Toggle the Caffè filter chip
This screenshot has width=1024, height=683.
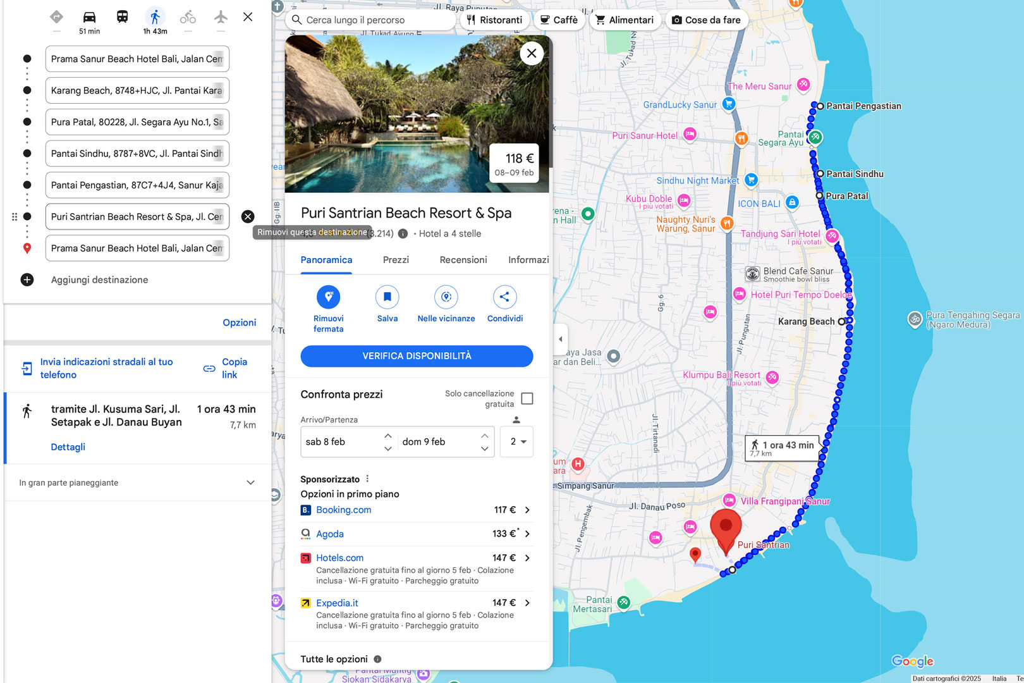click(559, 20)
